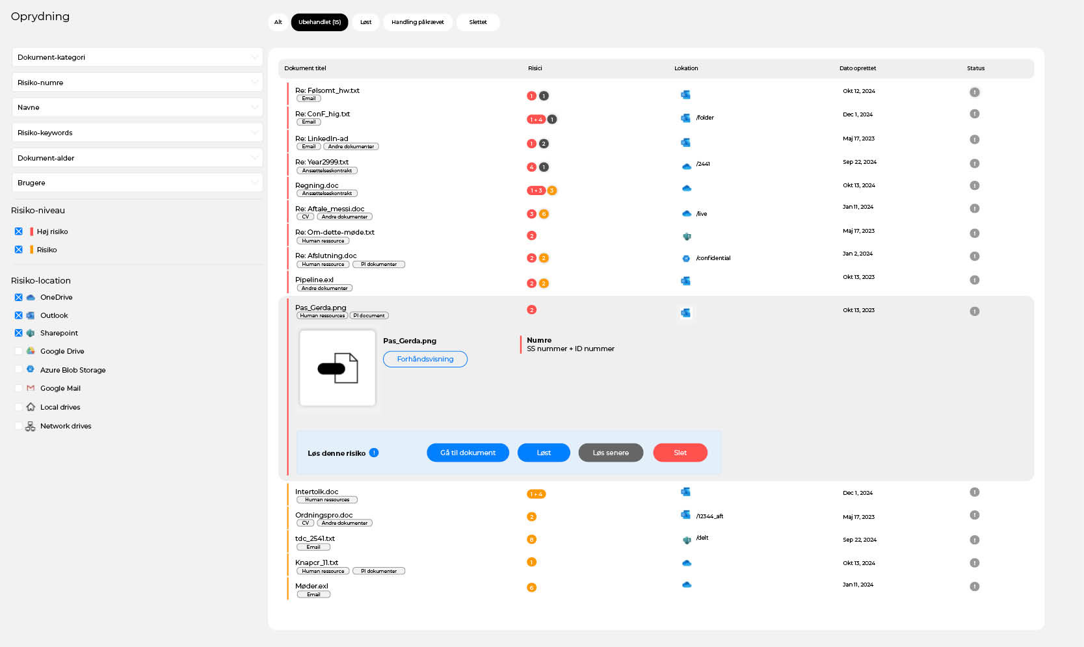This screenshot has height=647, width=1084.
Task: Click the Pas_Gerda.png document thumbnail
Action: (337, 368)
